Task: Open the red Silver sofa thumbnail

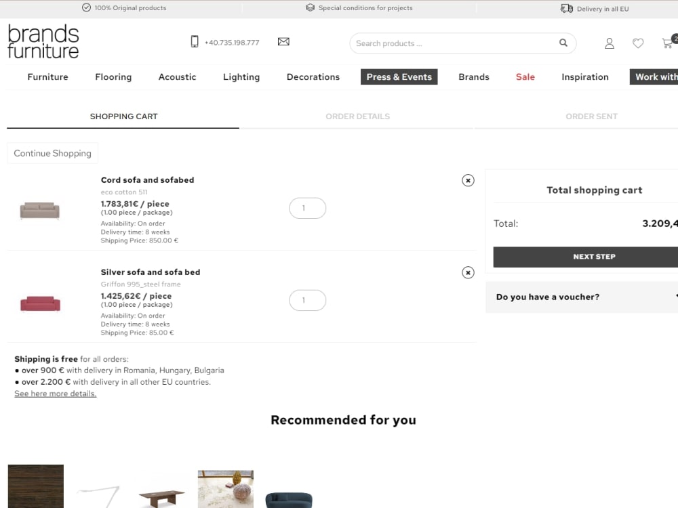Action: [40, 303]
